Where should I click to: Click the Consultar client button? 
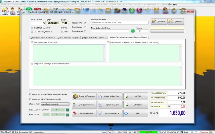coord(159,21)
